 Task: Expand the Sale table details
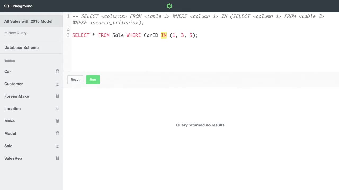(x=8, y=146)
